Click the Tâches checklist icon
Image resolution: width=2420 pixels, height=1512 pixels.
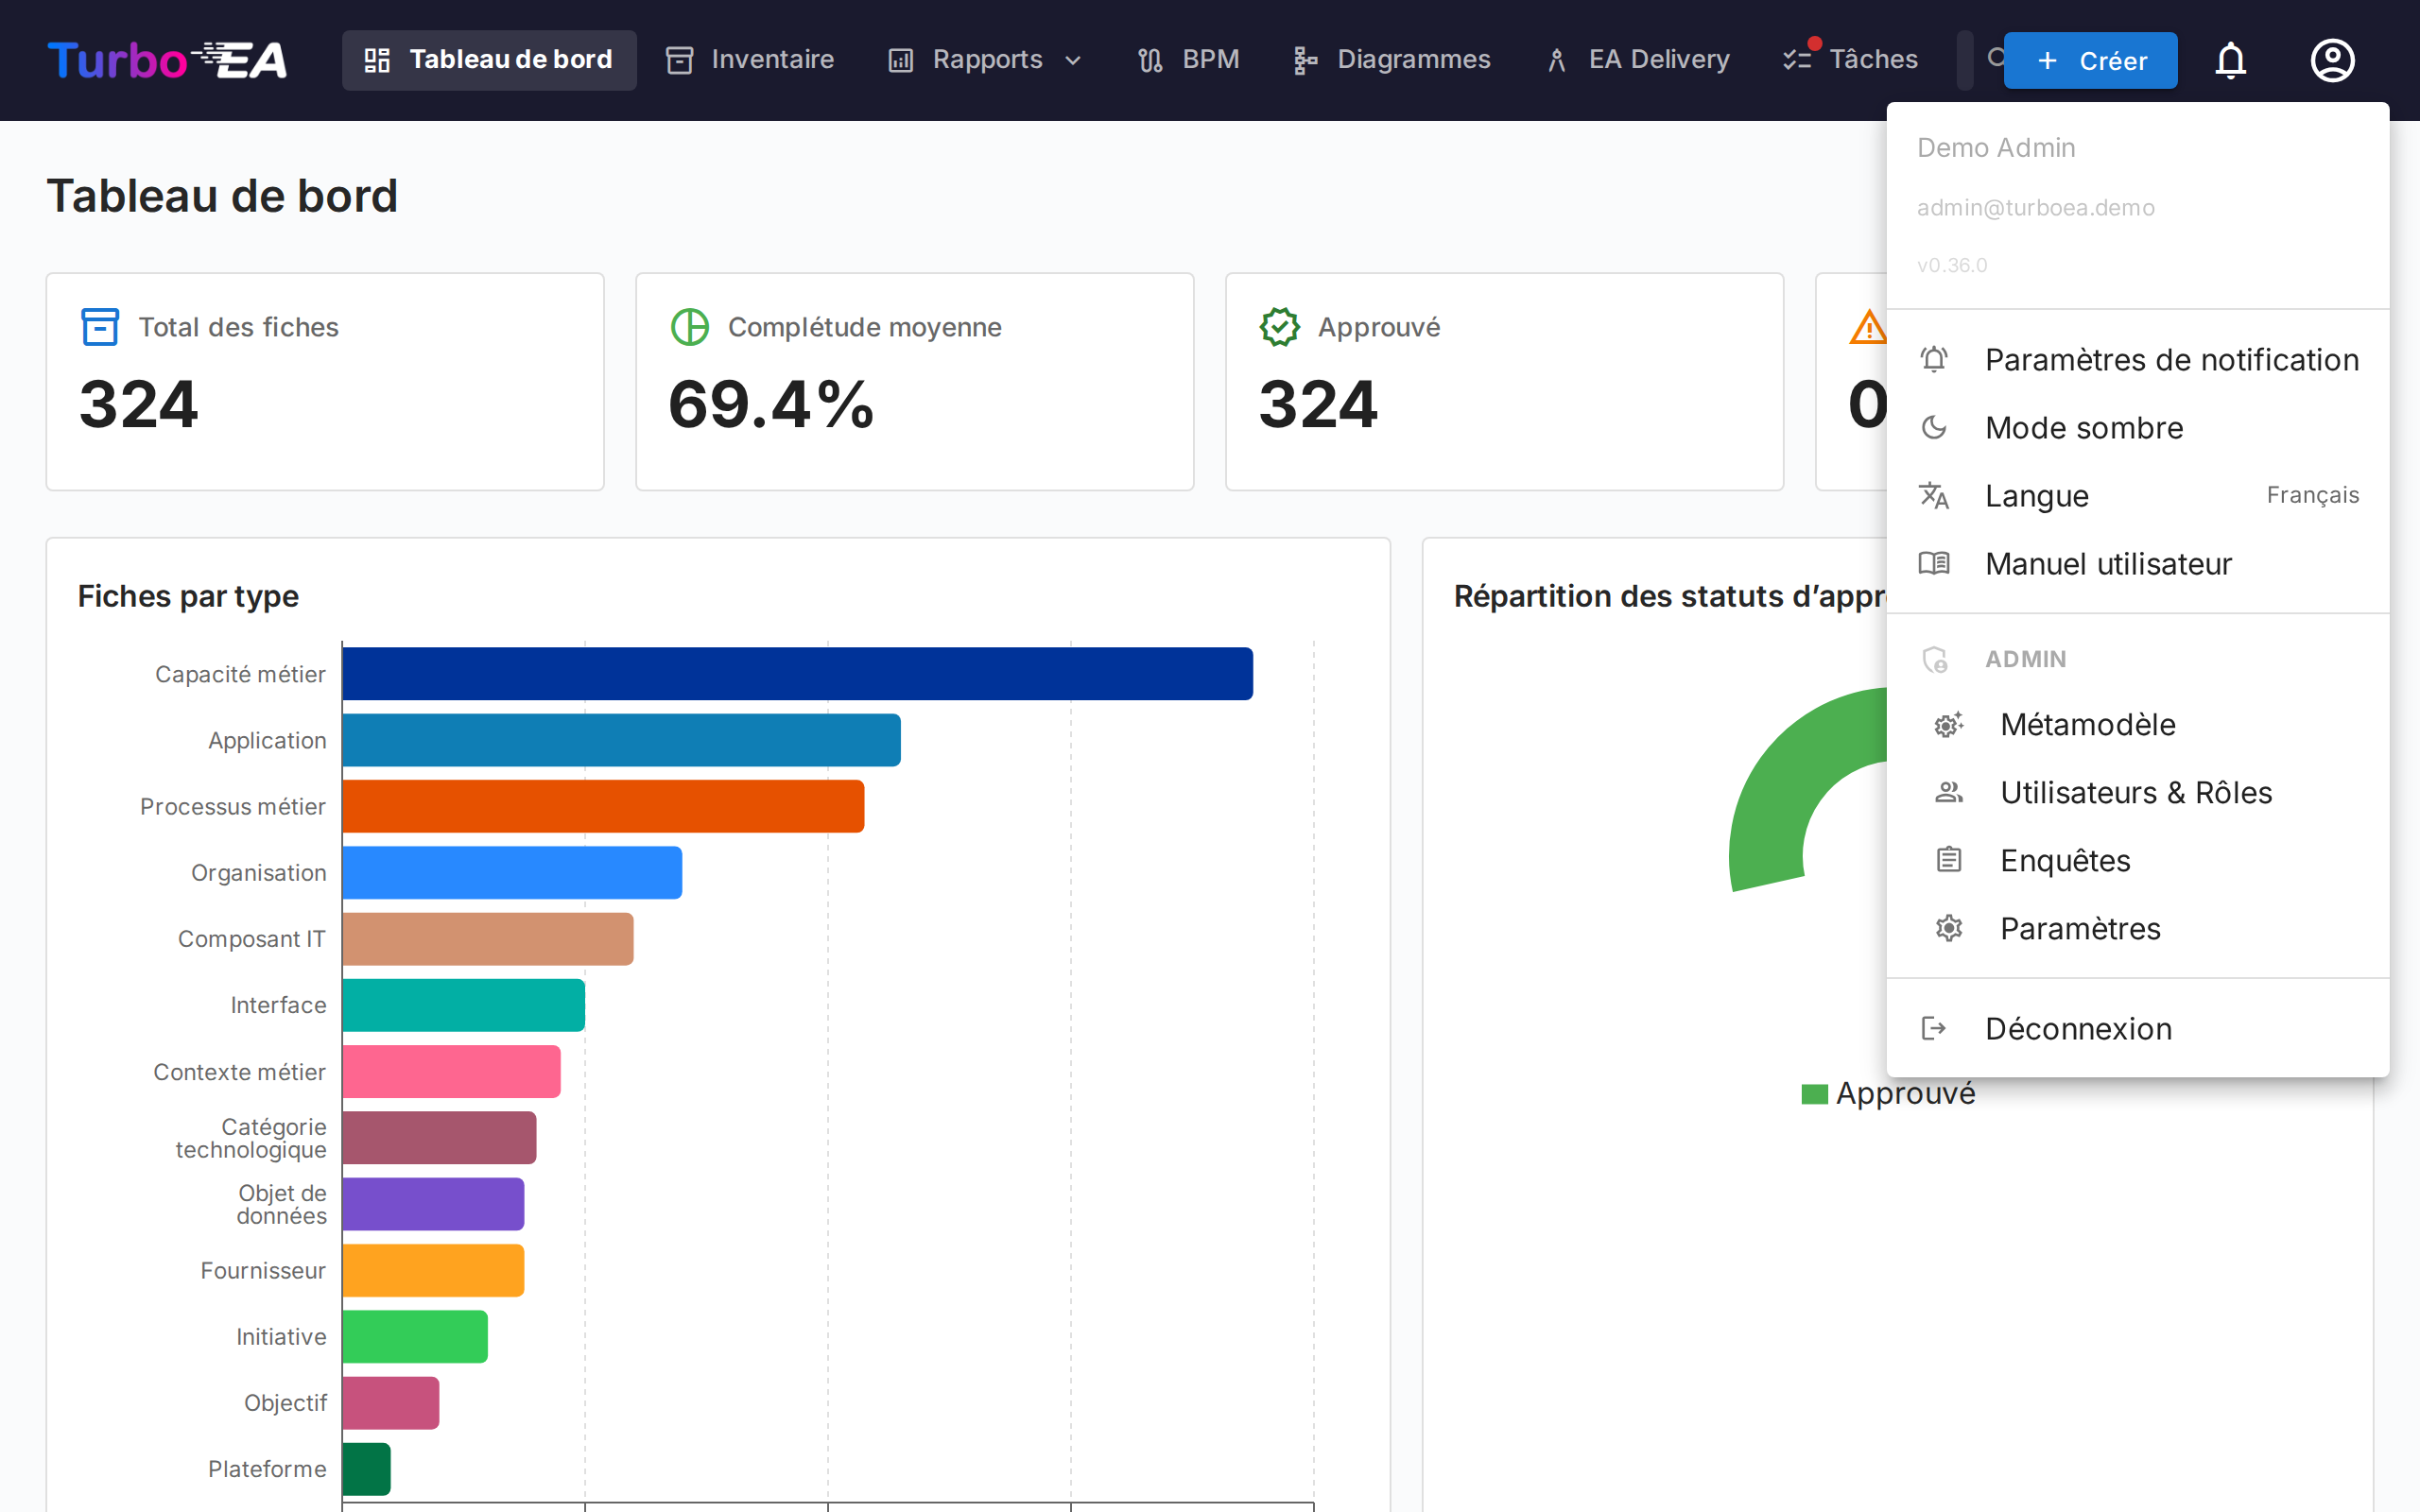(1797, 60)
